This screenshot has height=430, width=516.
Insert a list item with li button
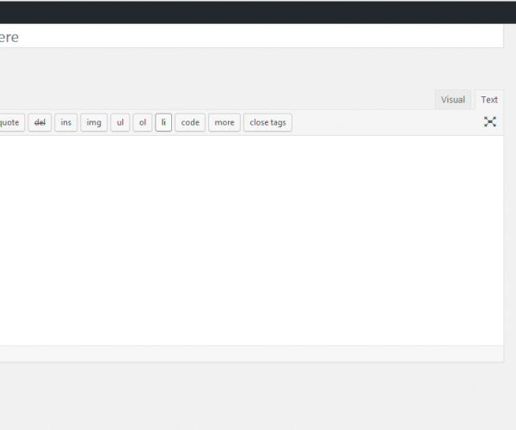(x=163, y=122)
